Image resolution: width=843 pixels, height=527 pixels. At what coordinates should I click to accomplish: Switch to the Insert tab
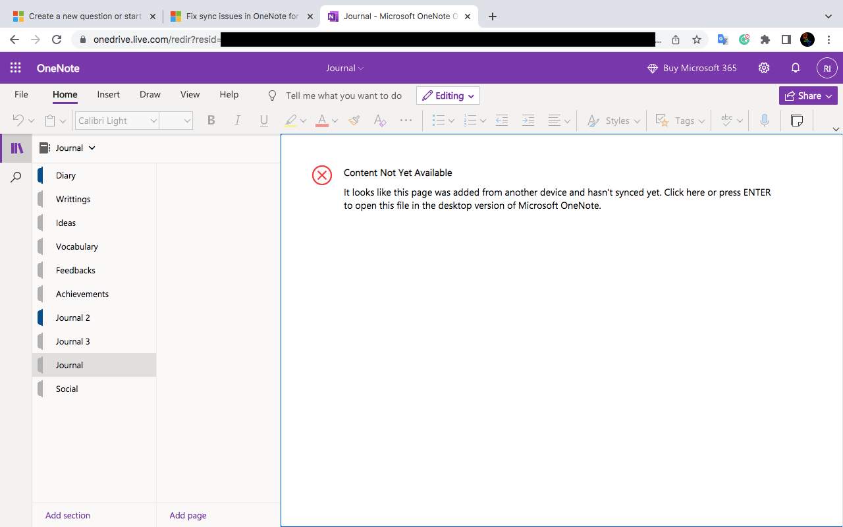109,95
